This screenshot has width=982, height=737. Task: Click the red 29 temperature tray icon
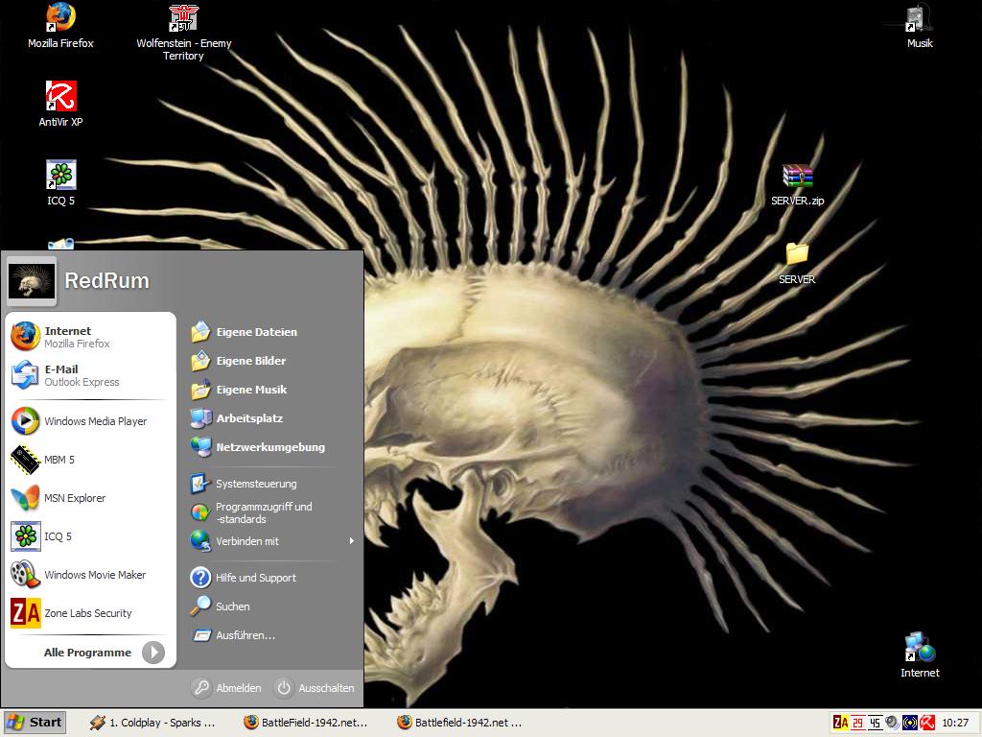coord(858,723)
